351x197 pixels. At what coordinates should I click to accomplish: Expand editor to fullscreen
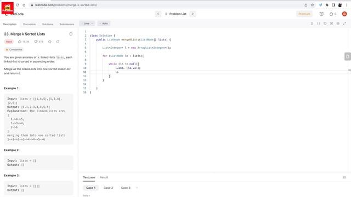(344, 24)
